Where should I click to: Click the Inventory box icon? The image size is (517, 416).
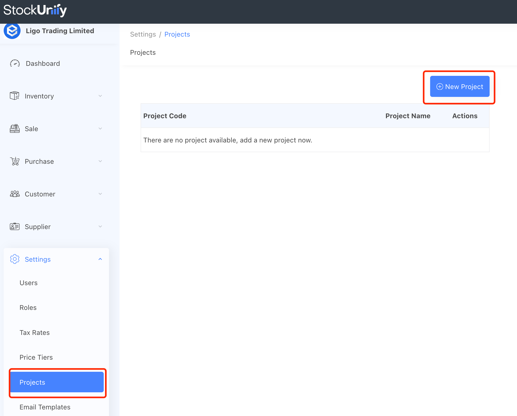point(14,96)
